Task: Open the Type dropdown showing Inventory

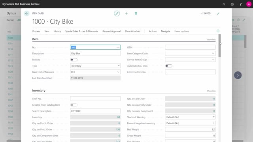Action: pyautogui.click(x=95, y=66)
